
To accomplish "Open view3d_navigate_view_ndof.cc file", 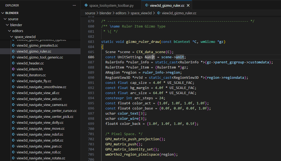I will (x=40, y=134).
